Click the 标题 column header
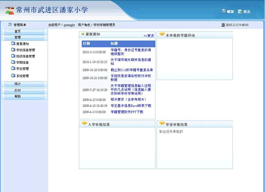The height and width of the screenshot is (192, 265). tap(114, 43)
